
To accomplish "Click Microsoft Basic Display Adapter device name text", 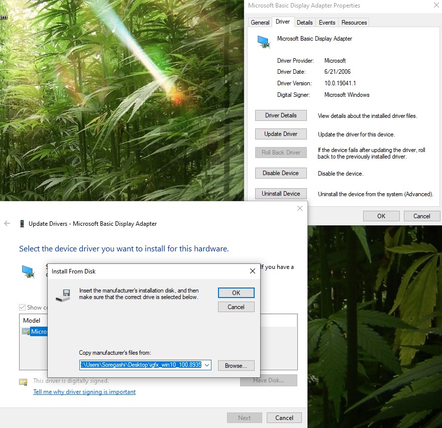I will coord(314,39).
